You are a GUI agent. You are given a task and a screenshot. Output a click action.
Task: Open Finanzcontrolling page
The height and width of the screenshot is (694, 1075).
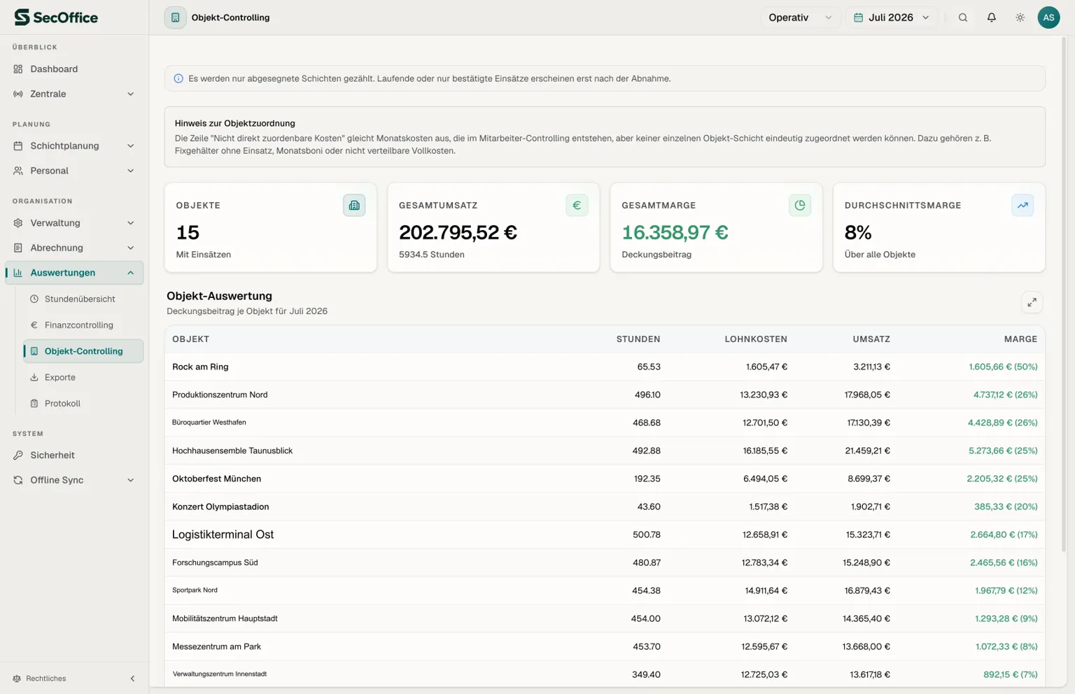[83, 325]
